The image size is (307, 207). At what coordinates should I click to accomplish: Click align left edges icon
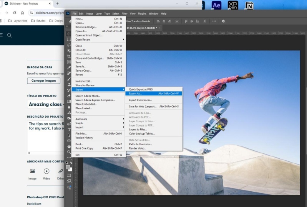tap(158, 21)
